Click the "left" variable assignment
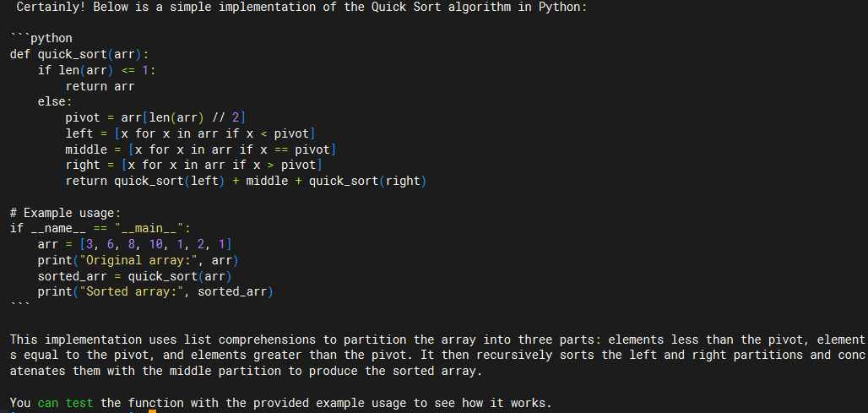This screenshot has width=868, height=413. click(x=79, y=133)
